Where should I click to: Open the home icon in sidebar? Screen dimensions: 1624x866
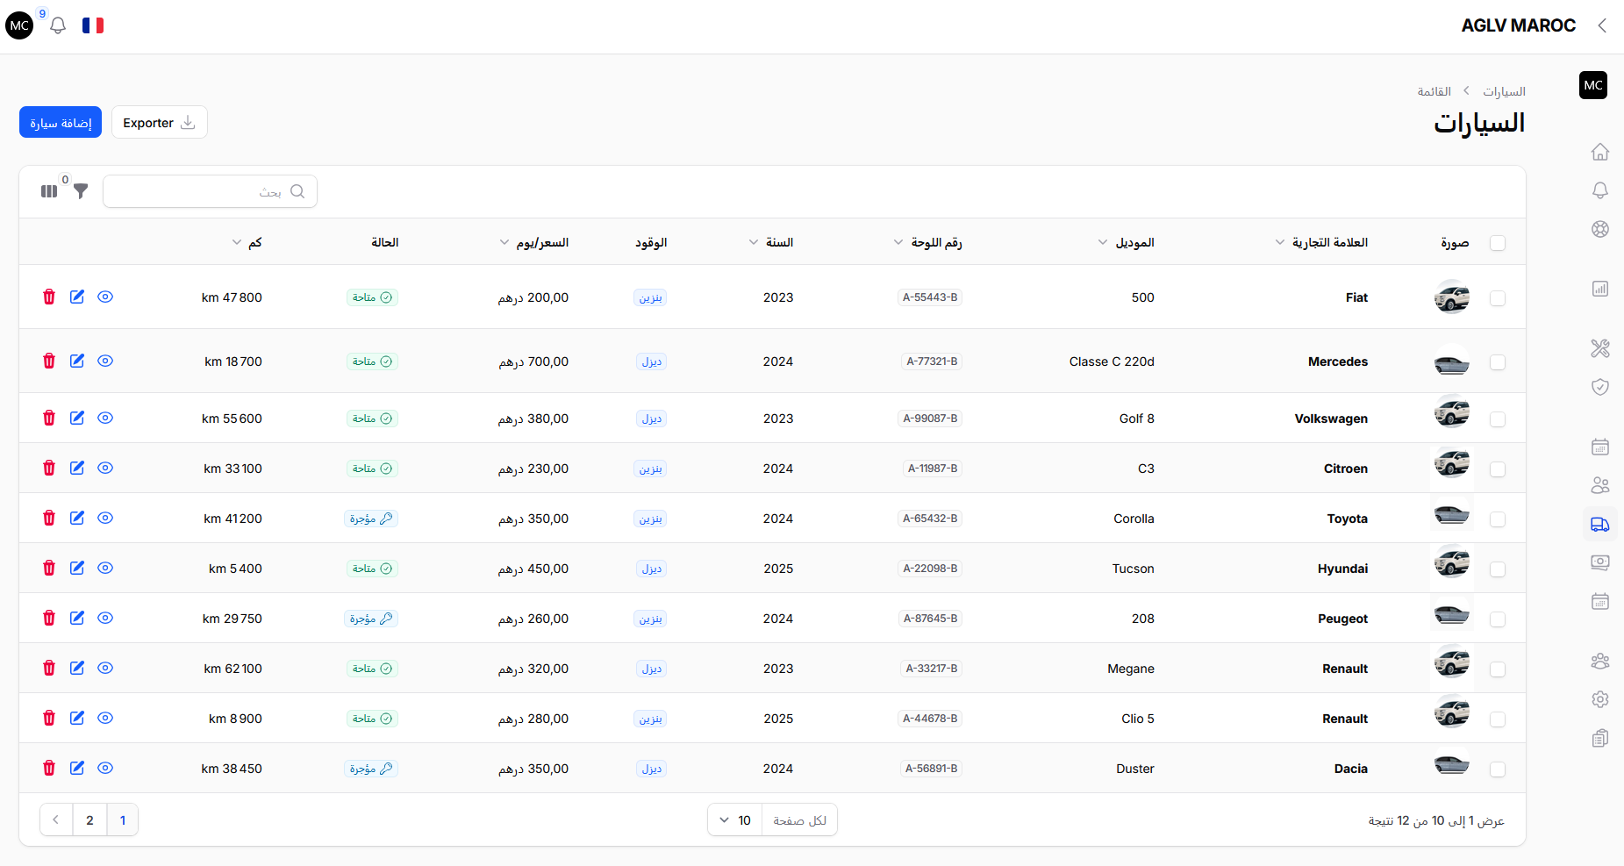(x=1600, y=152)
